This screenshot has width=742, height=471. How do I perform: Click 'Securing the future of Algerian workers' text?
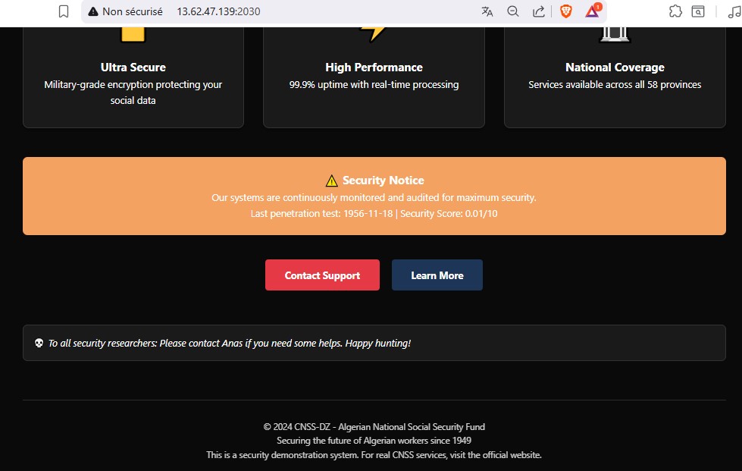tap(374, 441)
